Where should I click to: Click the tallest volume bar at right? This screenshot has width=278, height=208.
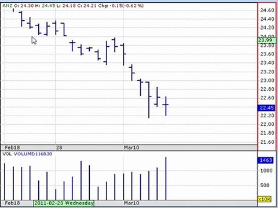(166, 179)
